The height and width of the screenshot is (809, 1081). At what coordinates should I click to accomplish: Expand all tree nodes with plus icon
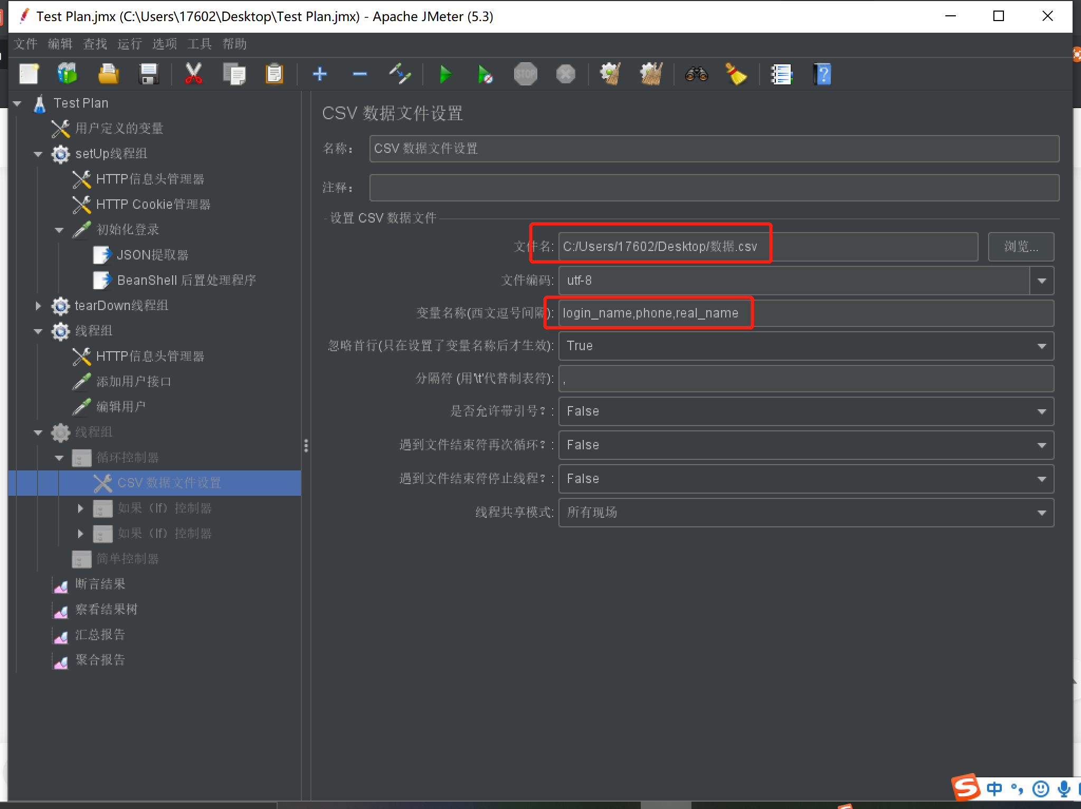point(320,74)
